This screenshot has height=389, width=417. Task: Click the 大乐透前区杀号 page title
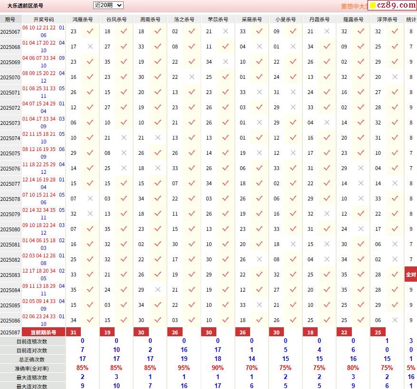[x=25, y=6]
